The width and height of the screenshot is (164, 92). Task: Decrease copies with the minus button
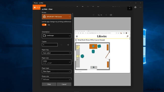[x=61, y=45]
